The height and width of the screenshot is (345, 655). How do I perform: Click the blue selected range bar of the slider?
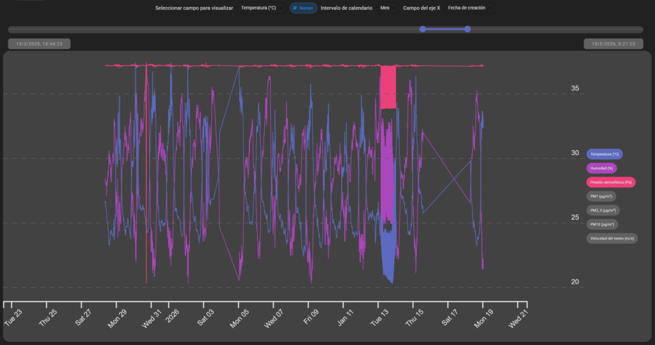(x=445, y=29)
